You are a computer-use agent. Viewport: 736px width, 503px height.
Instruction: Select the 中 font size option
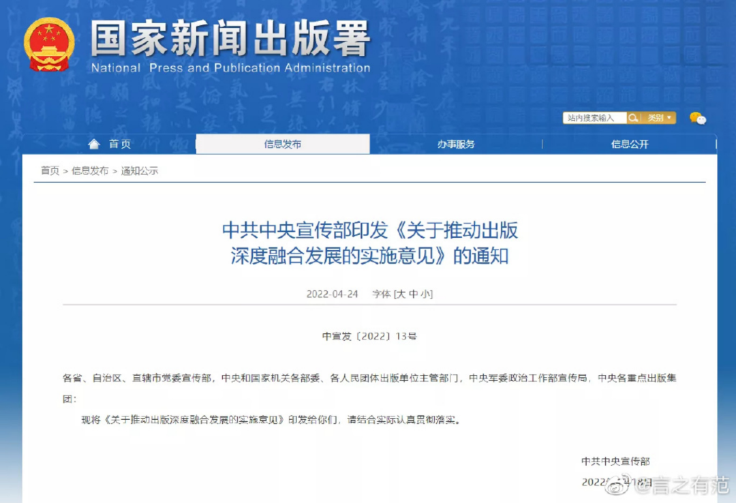point(413,294)
